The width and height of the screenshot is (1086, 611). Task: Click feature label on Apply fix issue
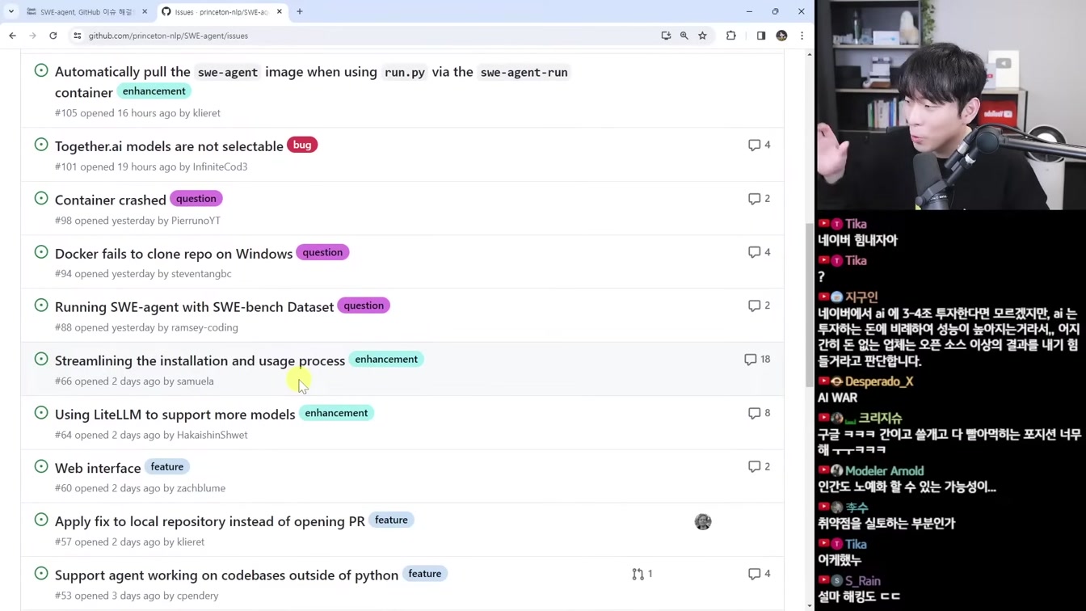(391, 520)
